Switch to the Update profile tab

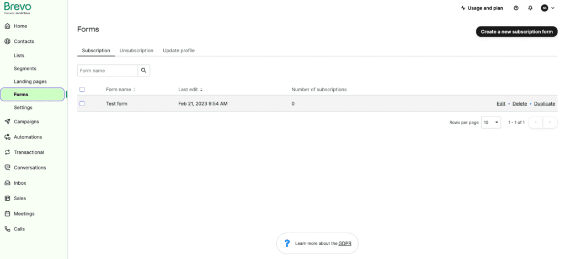click(x=179, y=51)
